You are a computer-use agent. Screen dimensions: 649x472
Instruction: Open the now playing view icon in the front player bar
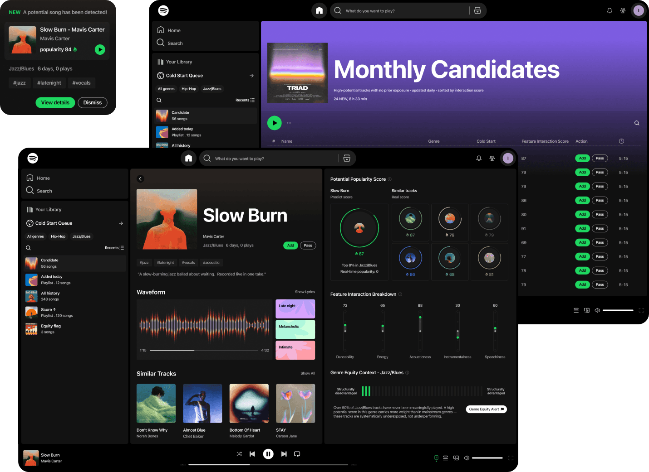click(436, 458)
